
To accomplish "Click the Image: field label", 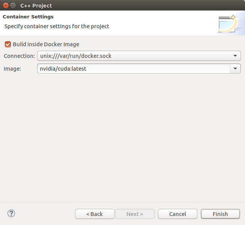I will [x=12, y=68].
